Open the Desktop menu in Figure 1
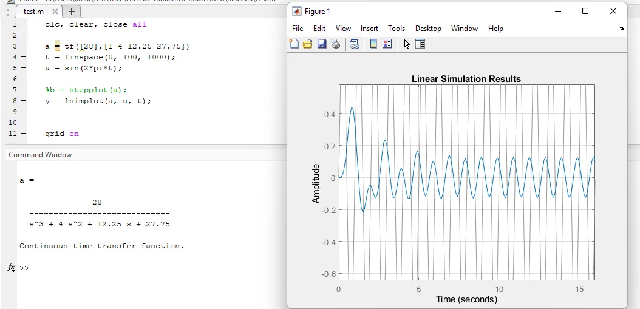The image size is (640, 309). coord(428,29)
